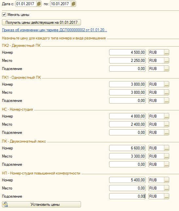Open currency selector for ЛК Номер price

click(x=167, y=148)
